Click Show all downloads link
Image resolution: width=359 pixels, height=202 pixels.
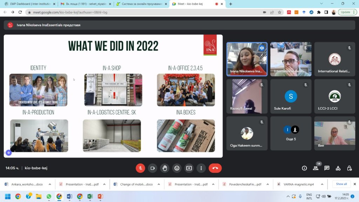(341, 184)
